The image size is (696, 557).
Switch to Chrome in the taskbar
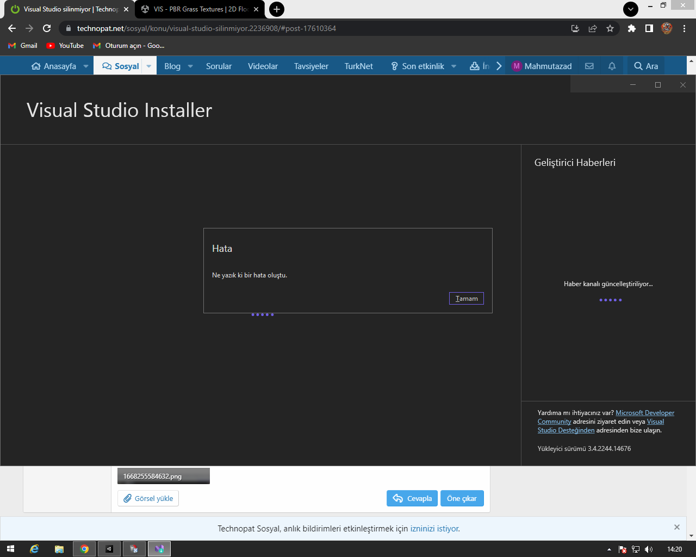click(x=84, y=549)
